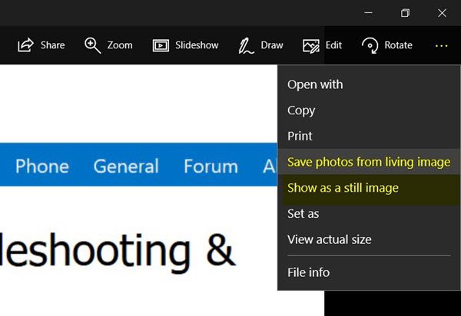Screen dimensions: 461x316
Task: Click the Phone link in blue bar
Action: tap(41, 166)
